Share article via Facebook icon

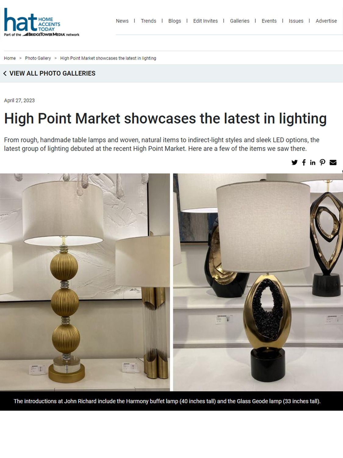click(304, 162)
